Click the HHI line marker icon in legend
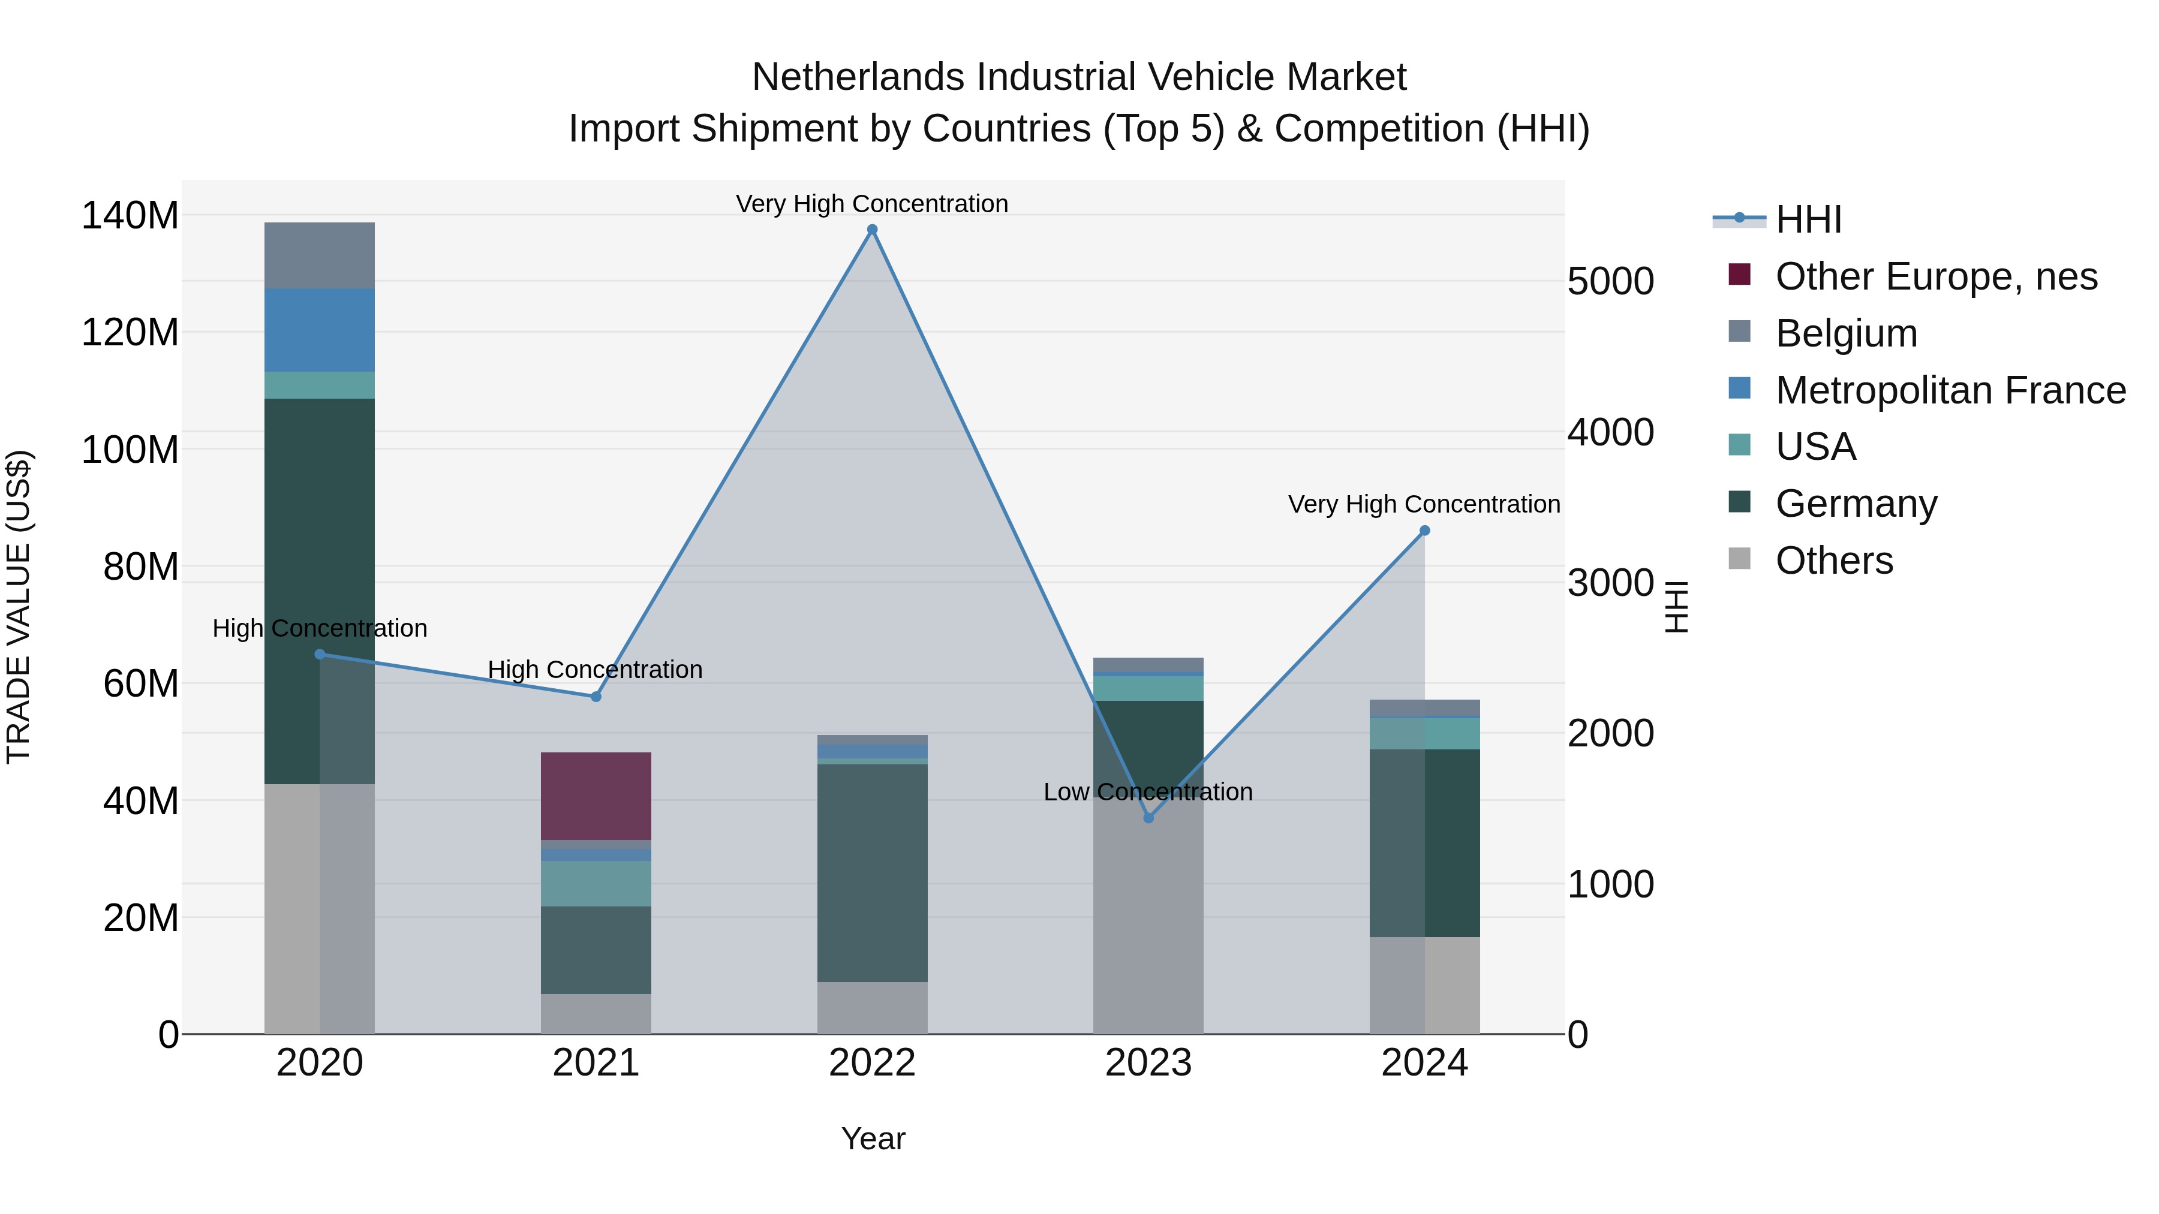The width and height of the screenshot is (2159, 1214). pyautogui.click(x=1739, y=219)
